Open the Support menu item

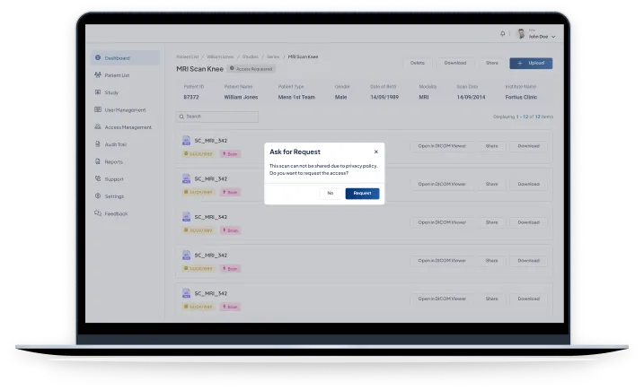[109, 178]
